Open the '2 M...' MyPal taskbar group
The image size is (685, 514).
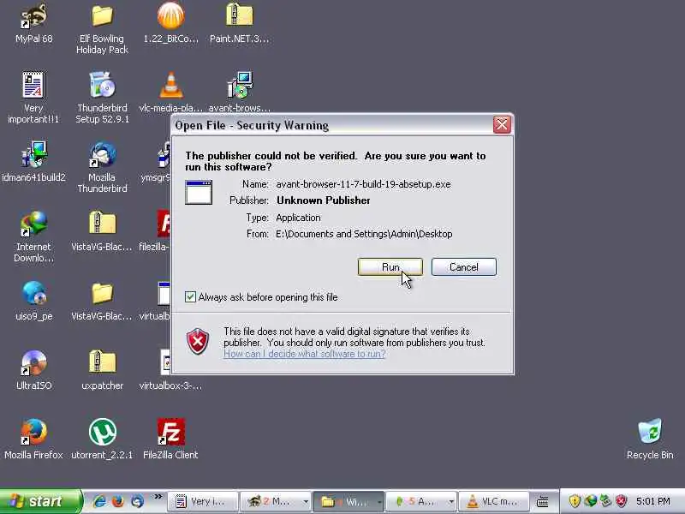tap(276, 502)
